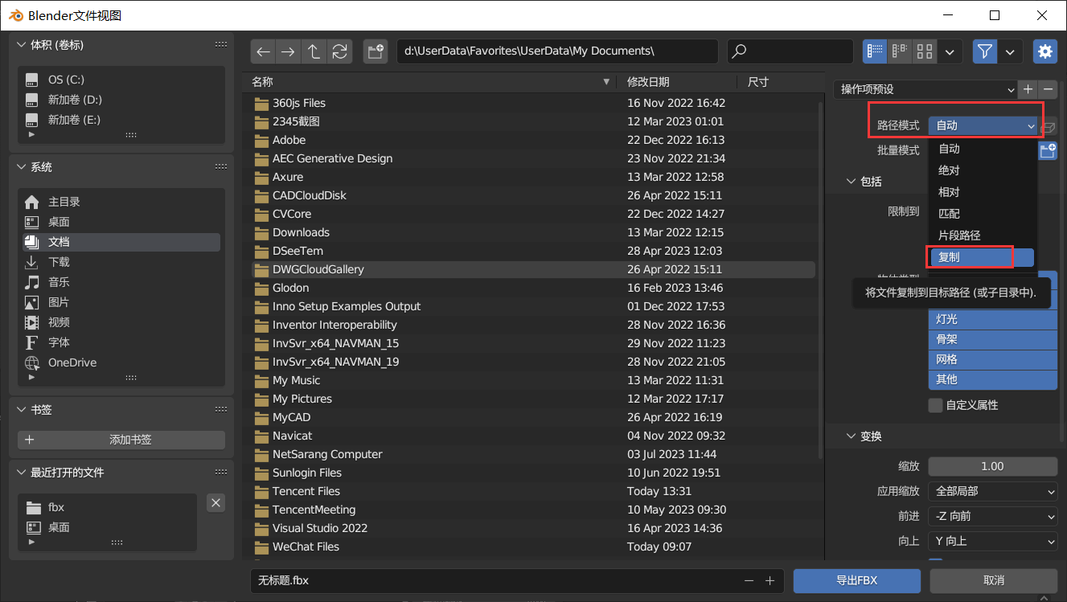Remove operator preset with minus
This screenshot has width=1067, height=602.
[x=1048, y=89]
